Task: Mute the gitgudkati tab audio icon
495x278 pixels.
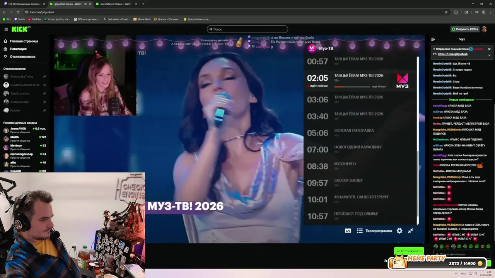Action: click(85, 4)
